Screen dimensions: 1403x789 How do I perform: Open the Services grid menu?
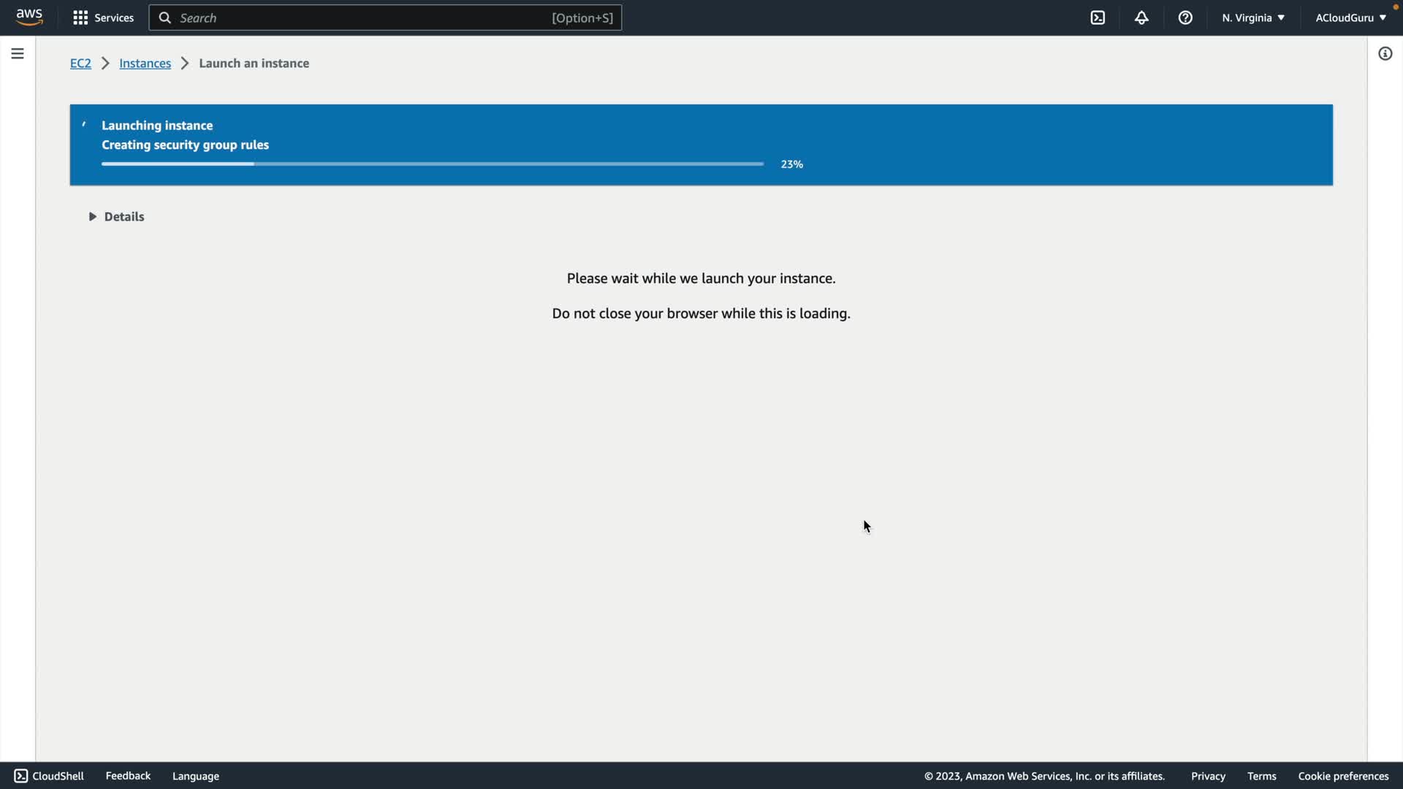click(x=103, y=18)
